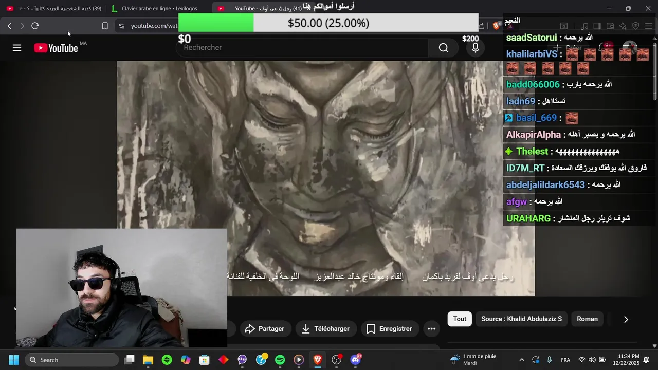This screenshot has width=658, height=370.
Task: Click the Enregistrer save button
Action: pyautogui.click(x=390, y=329)
